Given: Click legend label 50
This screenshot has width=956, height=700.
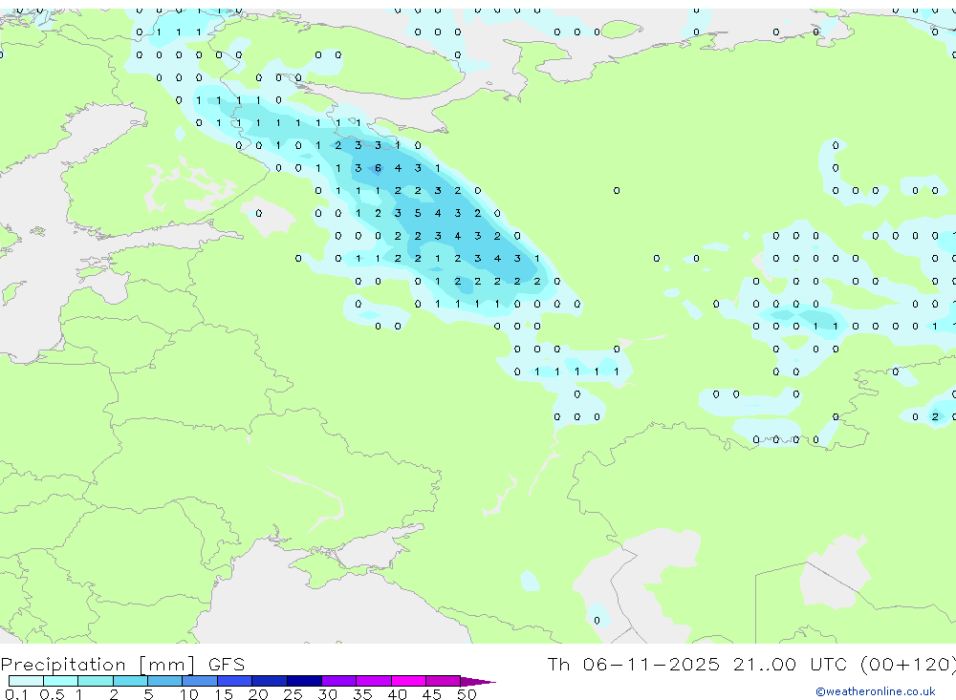Looking at the screenshot, I should click(x=467, y=694).
